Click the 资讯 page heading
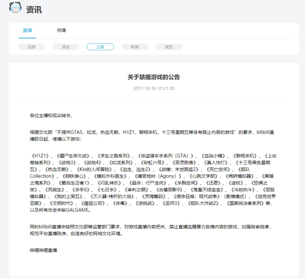 point(34,9)
